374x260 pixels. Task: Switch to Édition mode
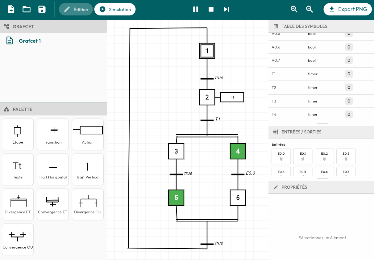[x=76, y=10]
